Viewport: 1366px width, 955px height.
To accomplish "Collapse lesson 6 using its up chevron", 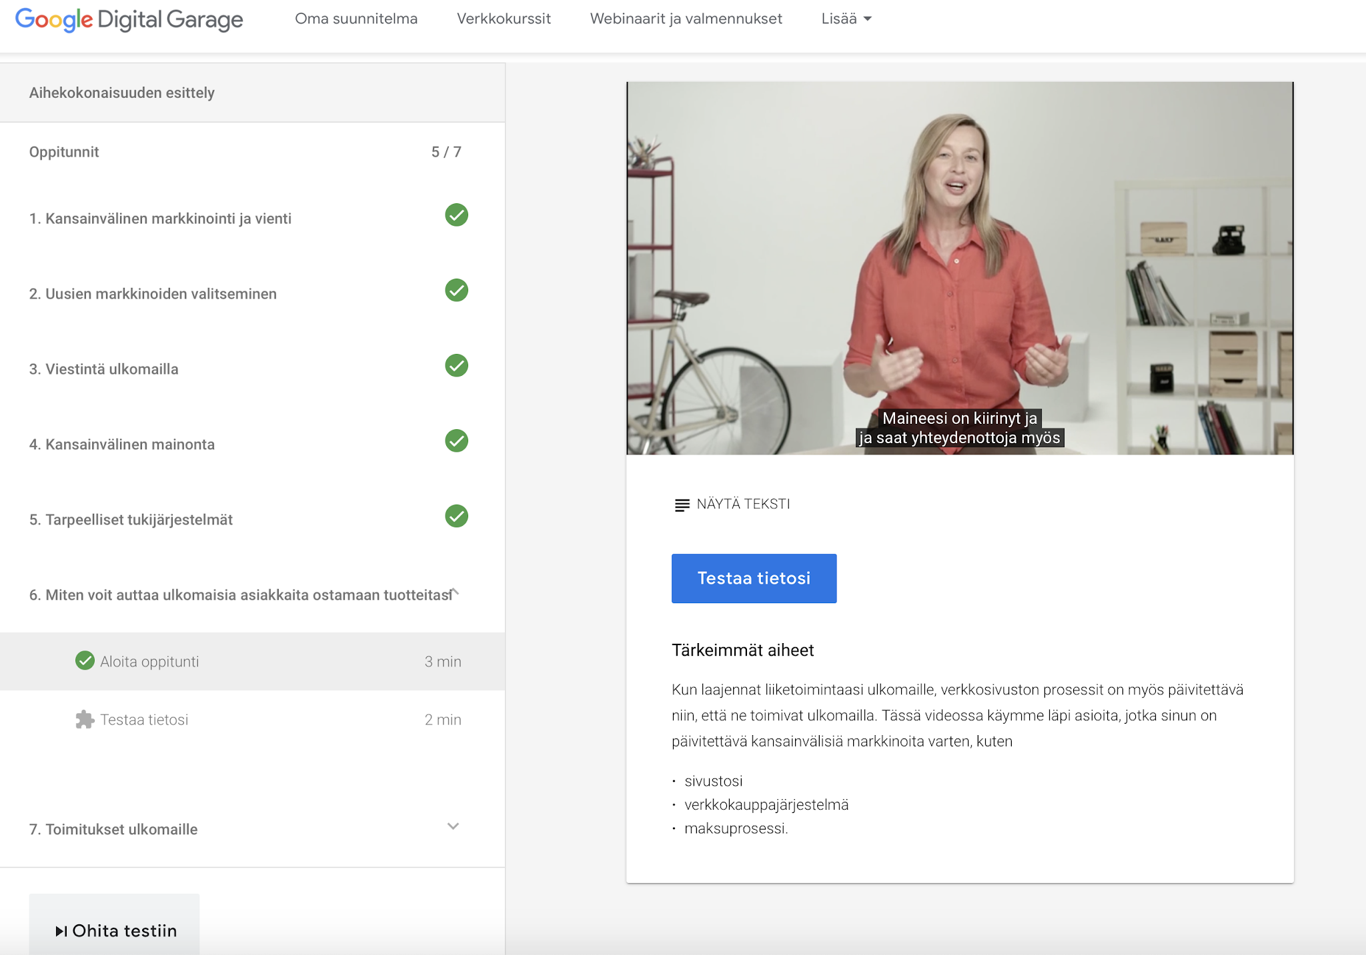I will pyautogui.click(x=454, y=592).
